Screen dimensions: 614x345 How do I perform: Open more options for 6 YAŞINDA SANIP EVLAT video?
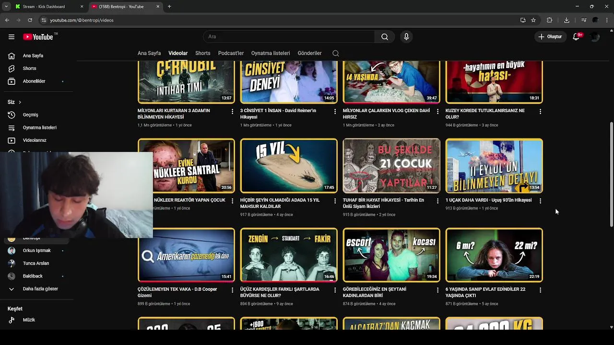click(x=540, y=290)
